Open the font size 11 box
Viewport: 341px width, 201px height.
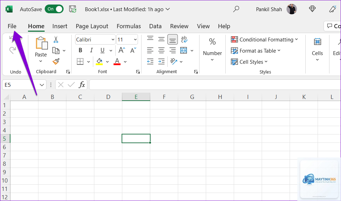(x=127, y=39)
